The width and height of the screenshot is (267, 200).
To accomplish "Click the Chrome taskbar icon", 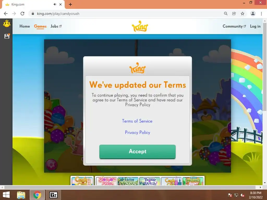I will coord(37,195).
